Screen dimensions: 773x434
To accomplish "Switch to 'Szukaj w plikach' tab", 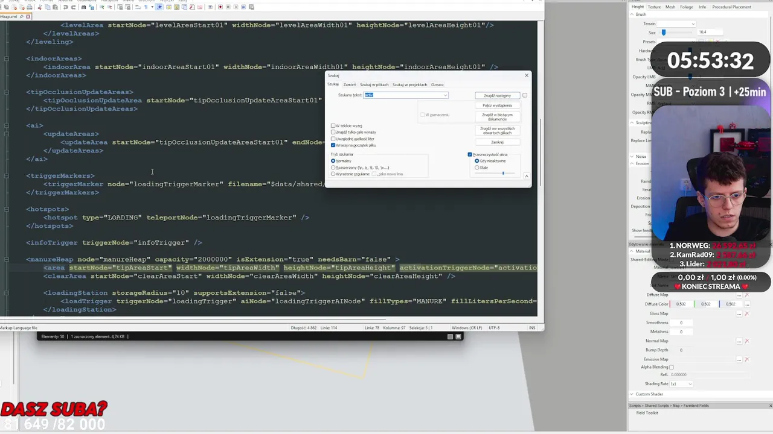I will [x=374, y=84].
